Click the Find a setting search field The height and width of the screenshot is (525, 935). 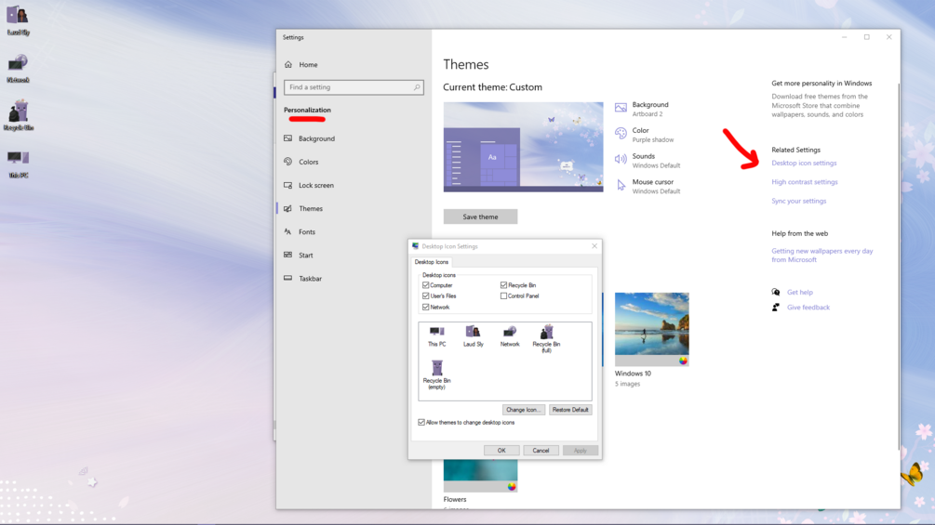(x=354, y=87)
